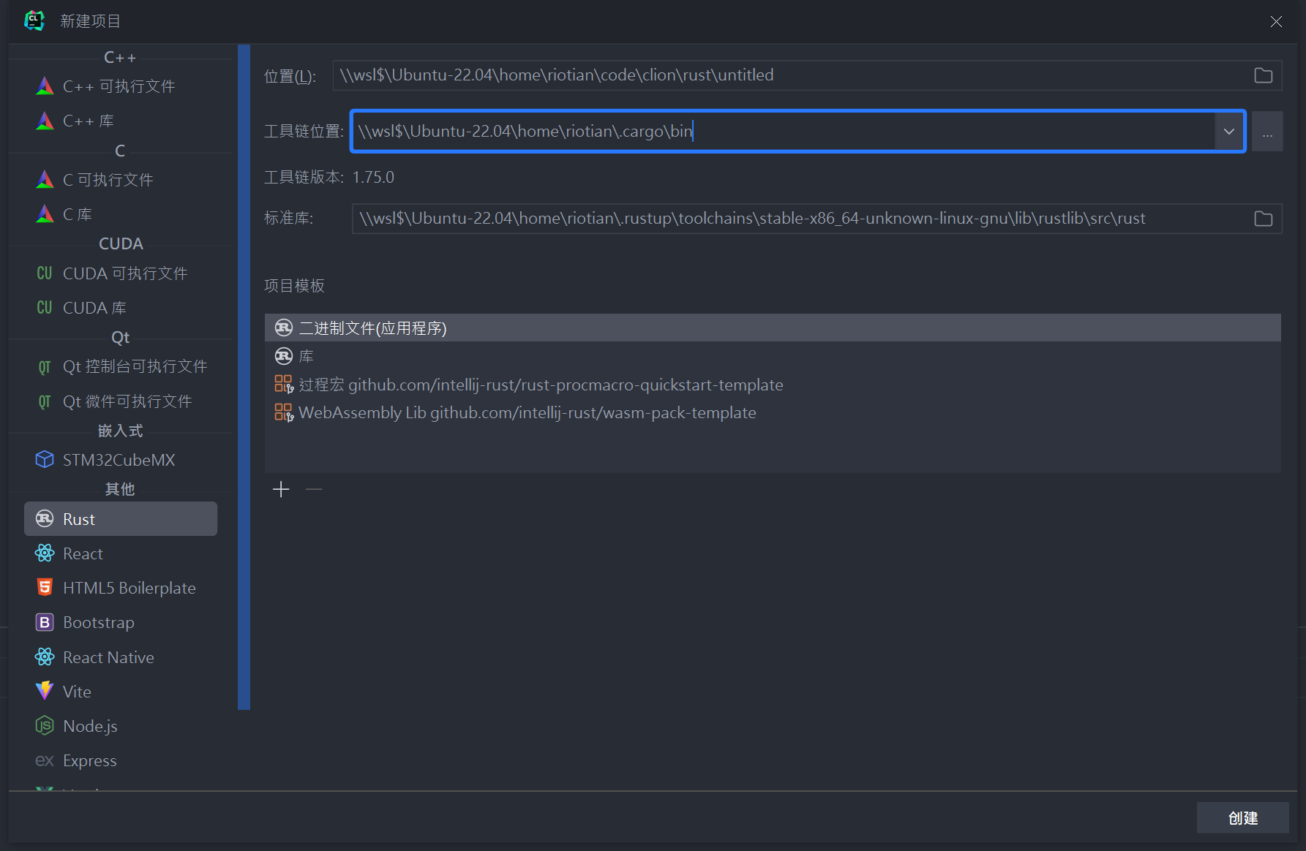Click the 工具链版本 1.75.0 value

pyautogui.click(x=373, y=177)
